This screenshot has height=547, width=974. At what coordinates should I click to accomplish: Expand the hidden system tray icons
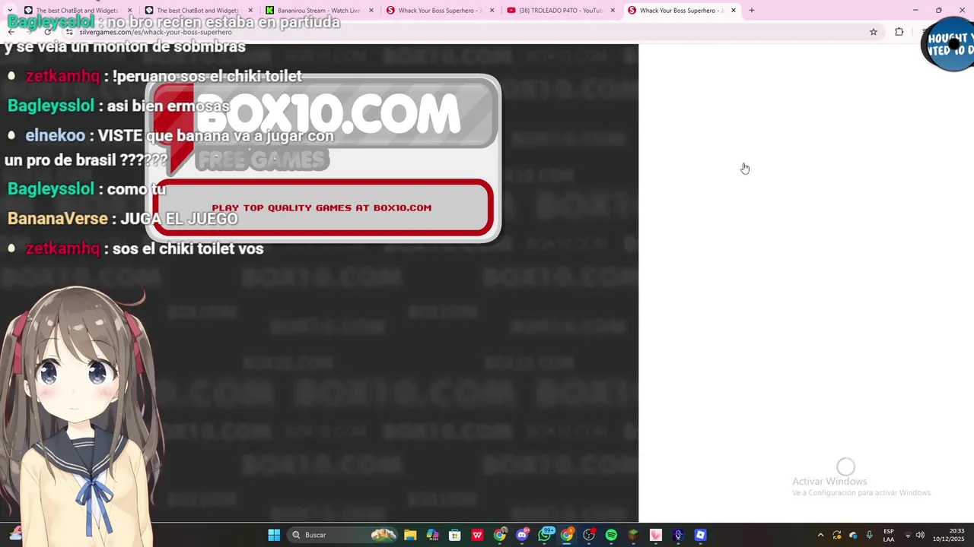(820, 535)
